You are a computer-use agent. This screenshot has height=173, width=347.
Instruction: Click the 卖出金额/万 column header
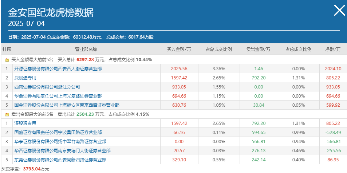click(258, 49)
